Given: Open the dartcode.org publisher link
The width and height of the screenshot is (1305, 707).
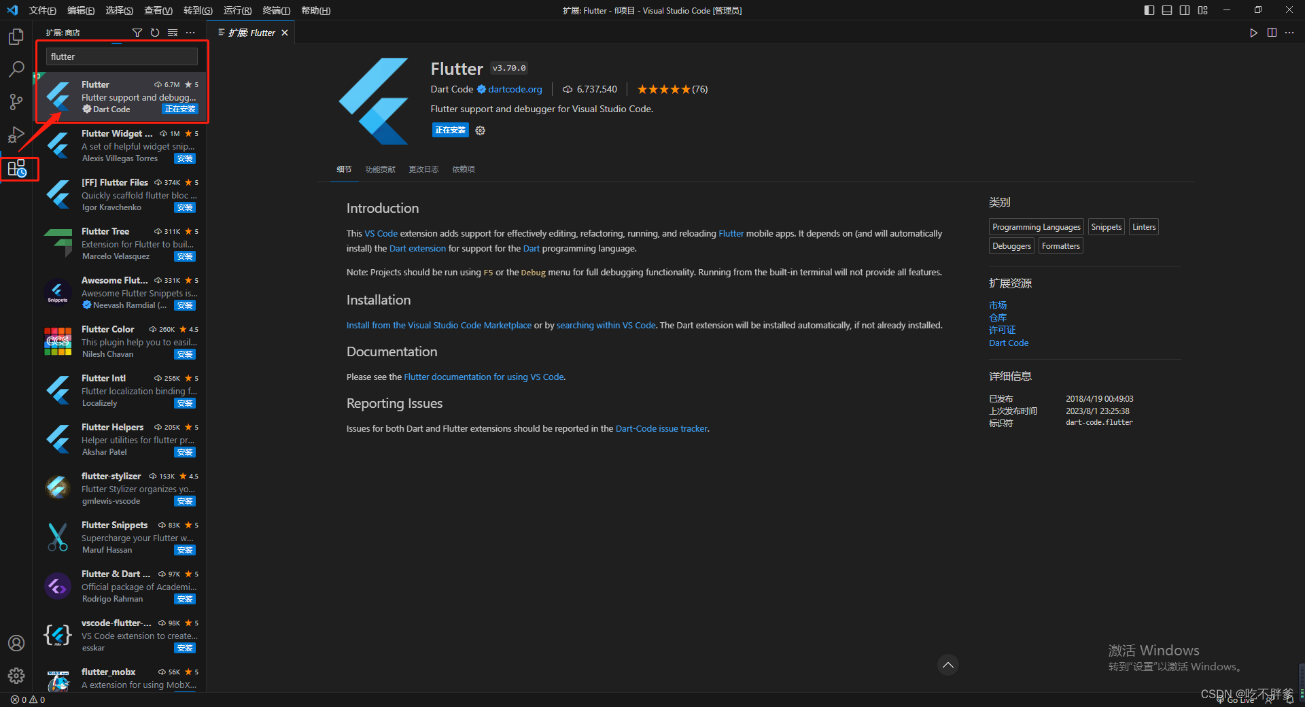Looking at the screenshot, I should click(x=515, y=89).
